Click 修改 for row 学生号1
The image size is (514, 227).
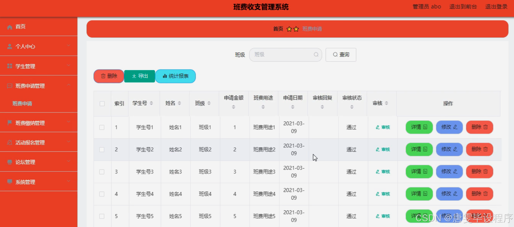449,127
